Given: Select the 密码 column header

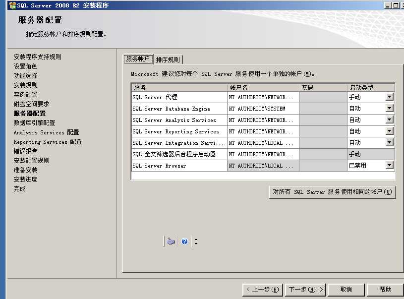Looking at the screenshot, I should point(323,88).
